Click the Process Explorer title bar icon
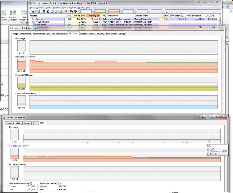 click(30, 3)
